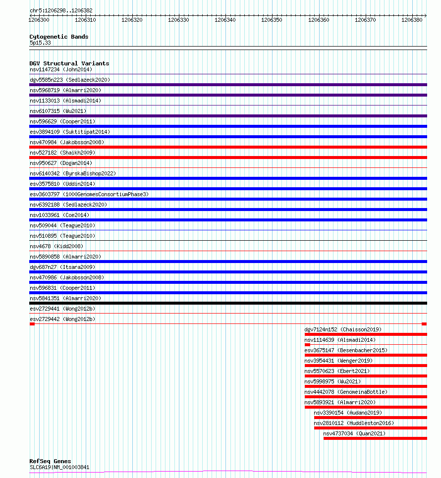Click the SLC6A19|NM_001003841 gene label
Viewport: 441px width, 478px height.
point(59,467)
